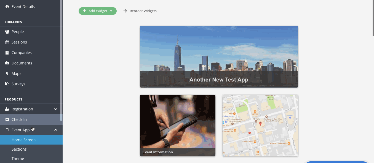Image resolution: width=374 pixels, height=163 pixels.
Task: Select the Event App menu item
Action: 31,130
